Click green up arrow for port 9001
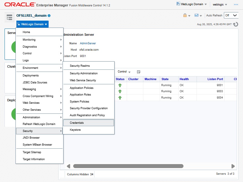 [x=120, y=85]
